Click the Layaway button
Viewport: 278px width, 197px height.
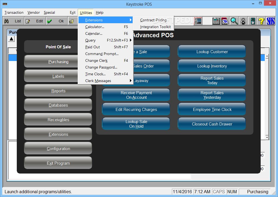pos(152,81)
